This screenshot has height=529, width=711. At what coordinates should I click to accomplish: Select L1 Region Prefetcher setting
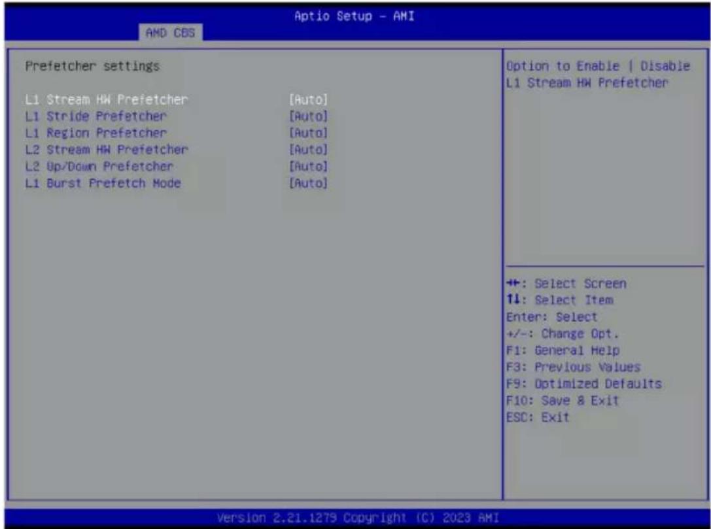(x=96, y=133)
